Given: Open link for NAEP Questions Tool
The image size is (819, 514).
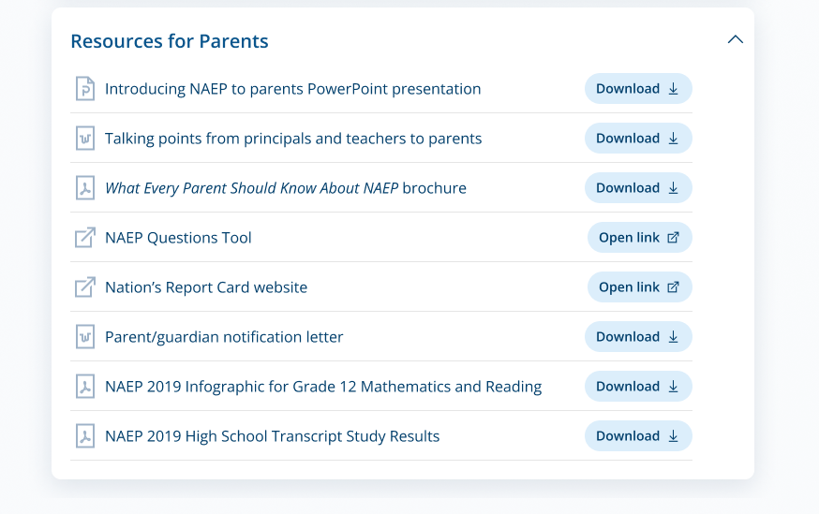Looking at the screenshot, I should click(x=639, y=238).
